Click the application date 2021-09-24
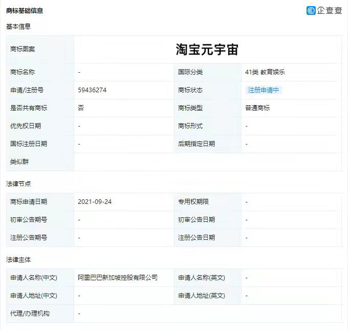Image resolution: width=348 pixels, height=330 pixels. coord(95,202)
